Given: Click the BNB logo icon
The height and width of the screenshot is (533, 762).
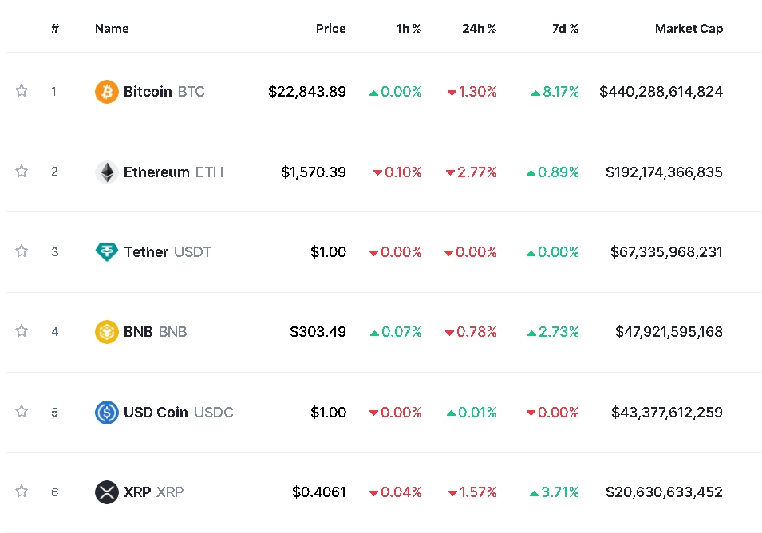Looking at the screenshot, I should (x=107, y=331).
